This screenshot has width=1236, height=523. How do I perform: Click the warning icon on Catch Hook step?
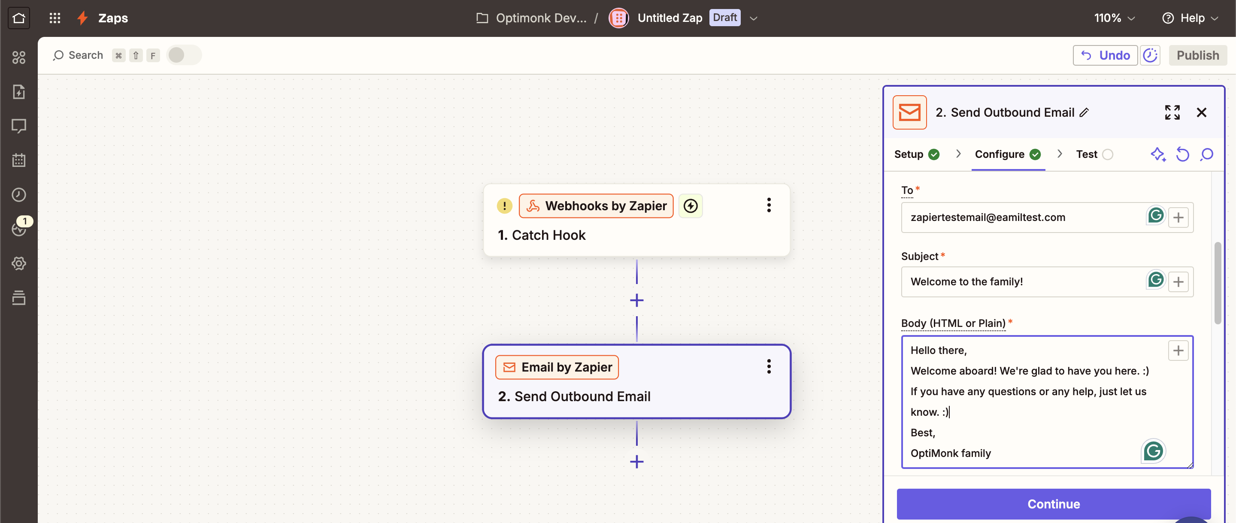coord(504,206)
